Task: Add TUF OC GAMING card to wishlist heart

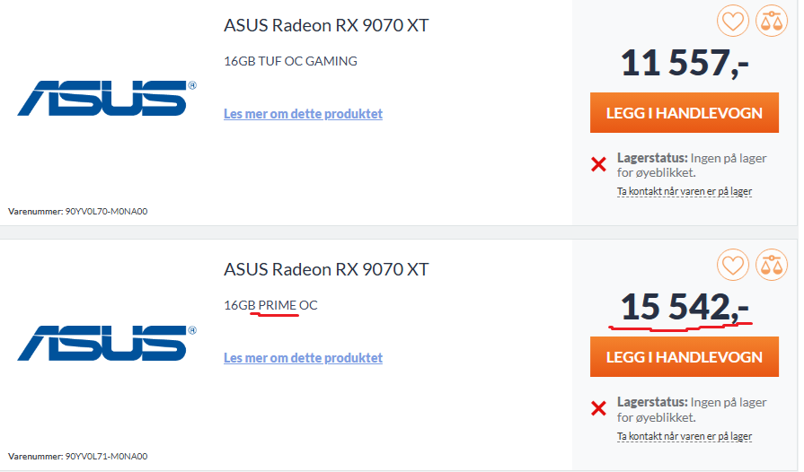Action: coord(733,22)
